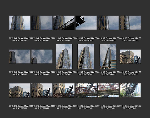Click the filename label ending 5L8Y2641.CR2
The width and height of the screenshot is (150, 118).
tap(108, 39)
